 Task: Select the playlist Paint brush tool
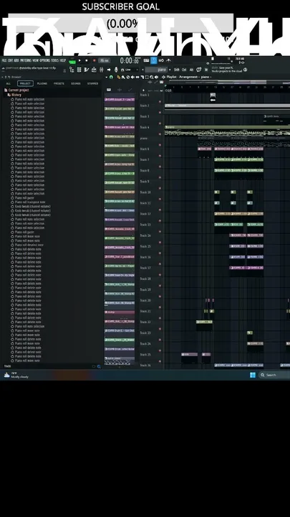(x=123, y=77)
